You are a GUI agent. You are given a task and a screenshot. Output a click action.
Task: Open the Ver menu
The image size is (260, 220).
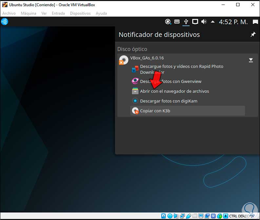coord(44,13)
